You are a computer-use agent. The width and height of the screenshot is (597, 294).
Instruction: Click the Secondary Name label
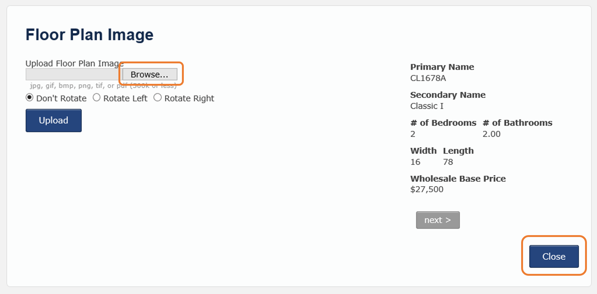448,95
